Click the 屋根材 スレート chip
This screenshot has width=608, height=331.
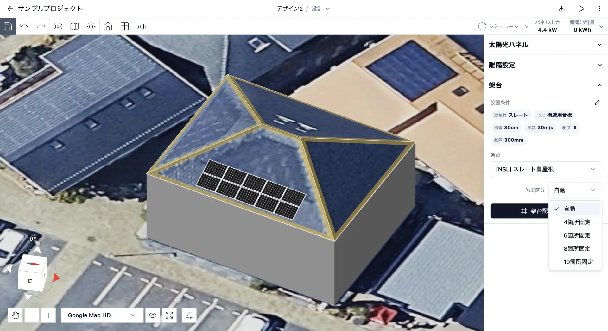511,115
